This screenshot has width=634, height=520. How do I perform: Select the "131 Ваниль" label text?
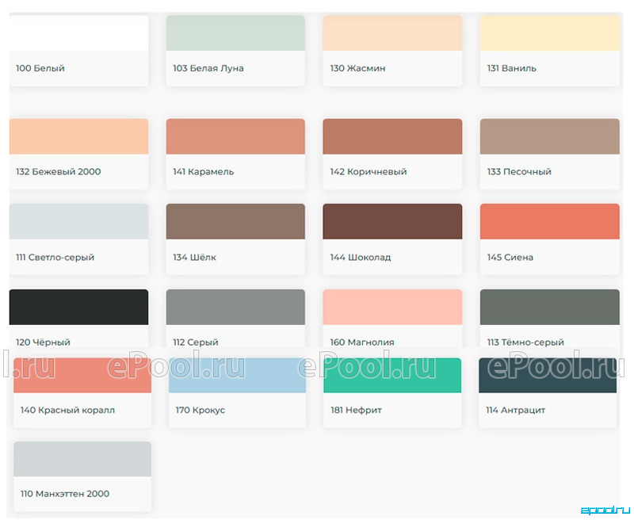point(512,68)
